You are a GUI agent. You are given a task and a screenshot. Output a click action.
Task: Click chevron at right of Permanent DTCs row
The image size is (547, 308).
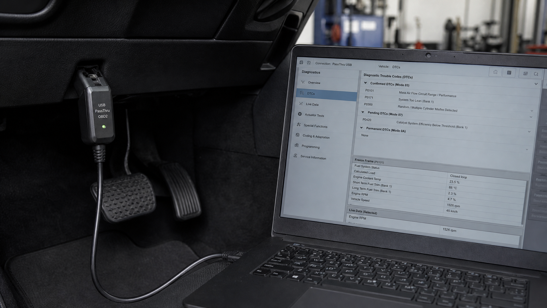pyautogui.click(x=529, y=132)
